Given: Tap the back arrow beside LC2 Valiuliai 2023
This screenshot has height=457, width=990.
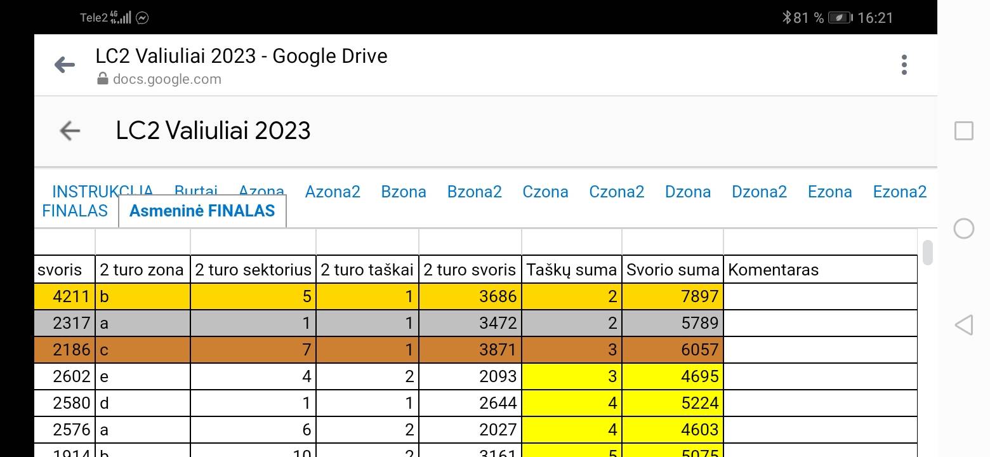Looking at the screenshot, I should [x=70, y=131].
